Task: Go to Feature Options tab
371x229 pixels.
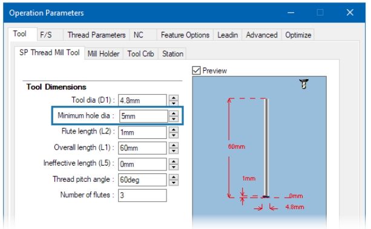Action: click(x=185, y=35)
